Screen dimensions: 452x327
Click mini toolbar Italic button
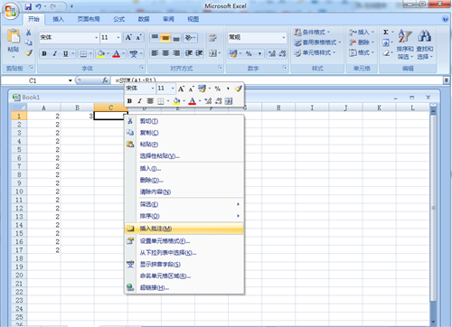[x=139, y=101]
